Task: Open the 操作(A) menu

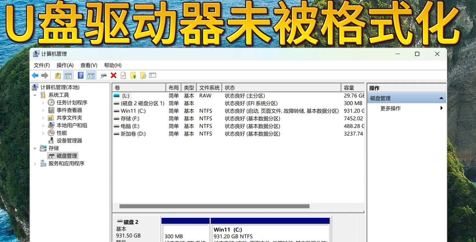Action: pos(65,65)
